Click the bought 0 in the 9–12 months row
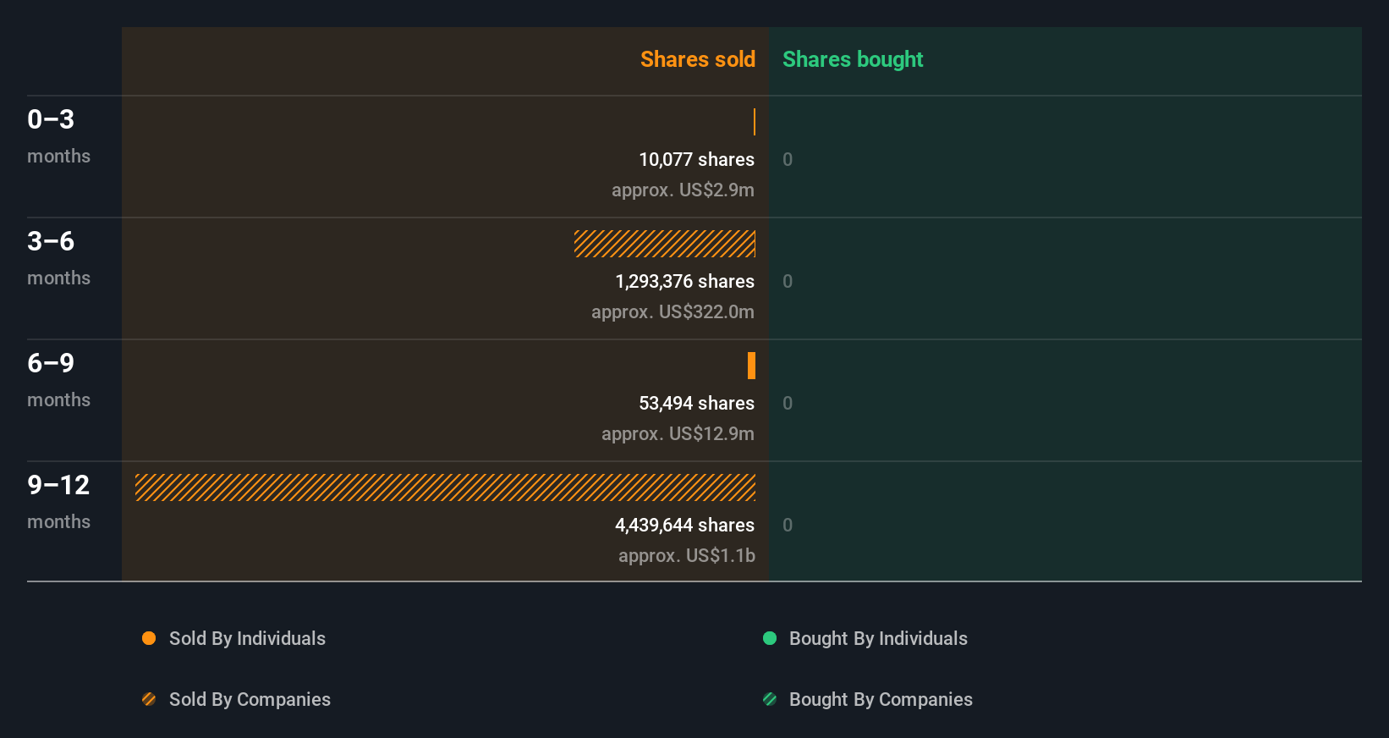 pyautogui.click(x=788, y=525)
